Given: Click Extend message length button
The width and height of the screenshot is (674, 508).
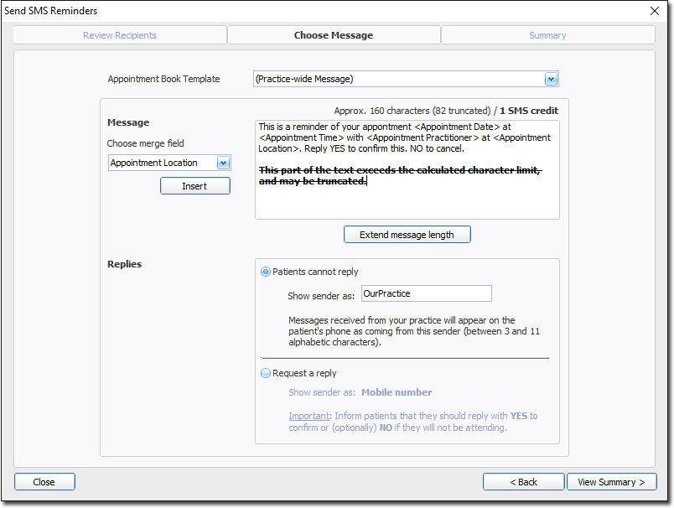Looking at the screenshot, I should tap(407, 235).
